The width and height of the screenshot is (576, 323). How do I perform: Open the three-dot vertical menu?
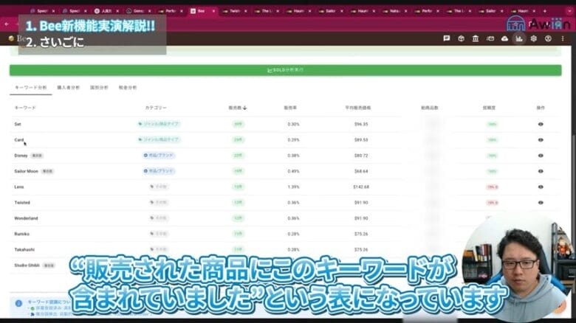point(563,38)
